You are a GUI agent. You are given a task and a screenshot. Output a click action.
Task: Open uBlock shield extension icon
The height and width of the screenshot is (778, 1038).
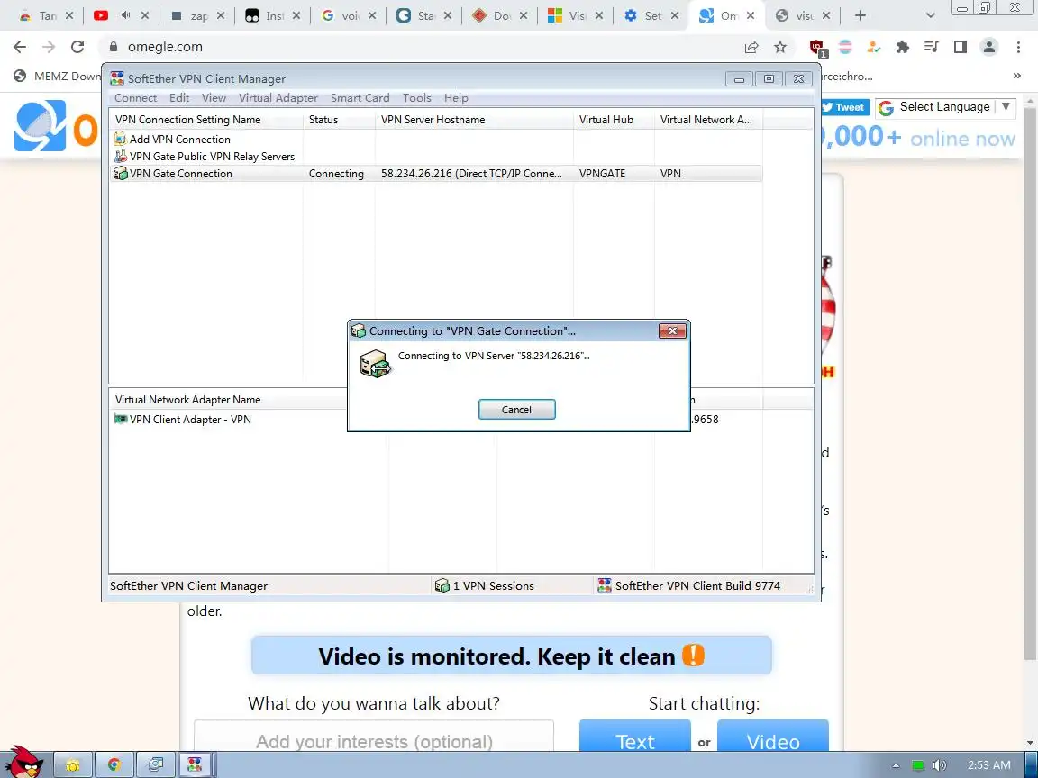tap(817, 47)
